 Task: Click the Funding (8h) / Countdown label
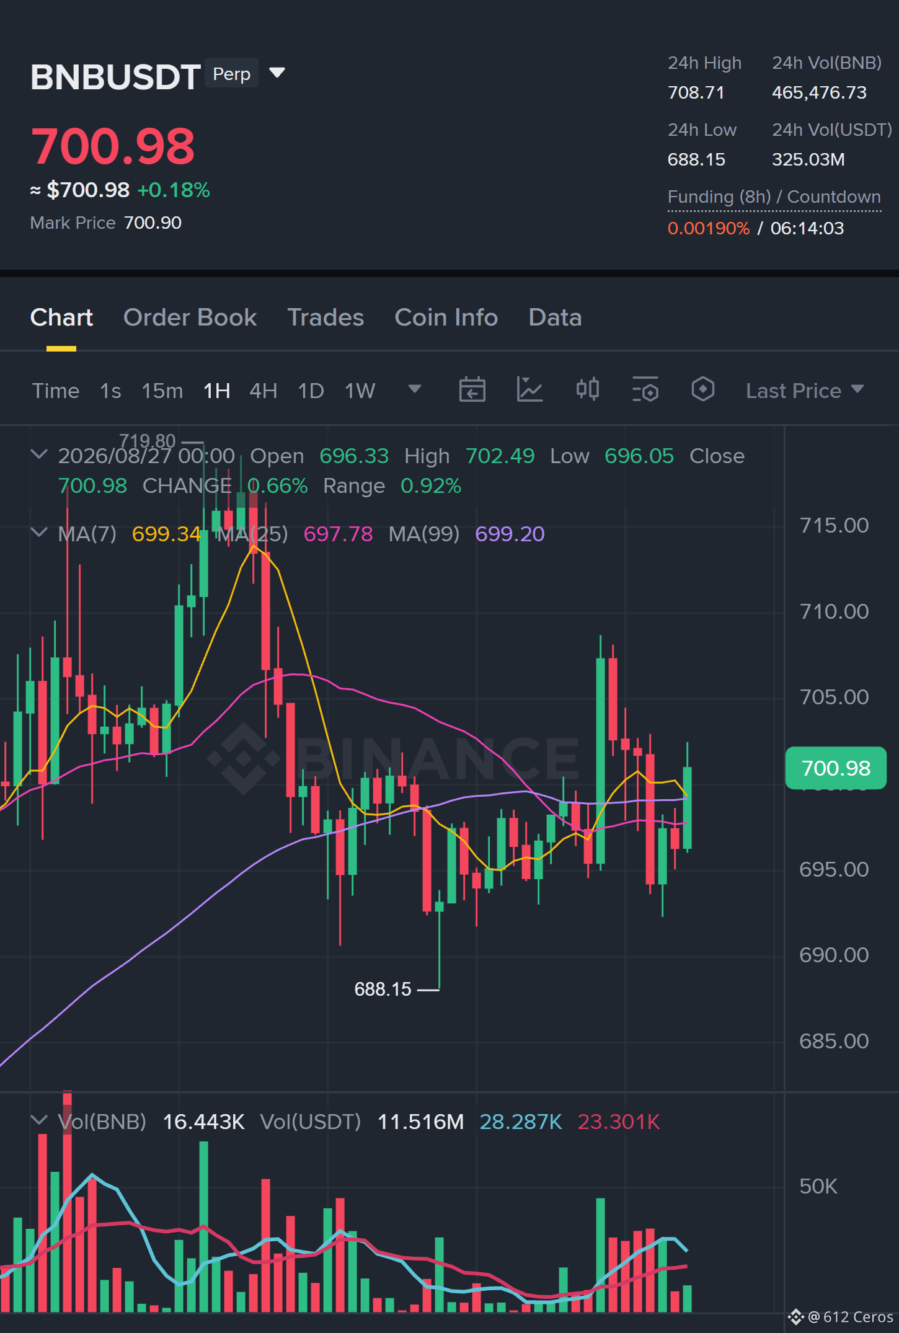point(774,197)
